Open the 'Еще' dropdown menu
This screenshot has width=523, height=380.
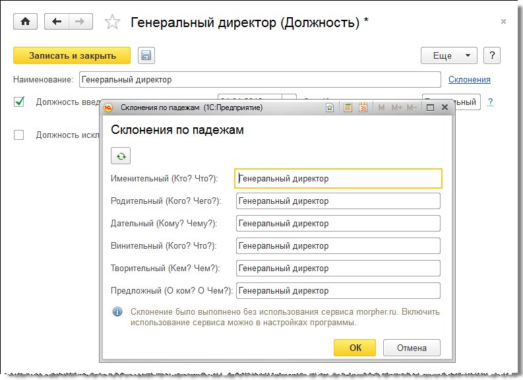click(449, 56)
